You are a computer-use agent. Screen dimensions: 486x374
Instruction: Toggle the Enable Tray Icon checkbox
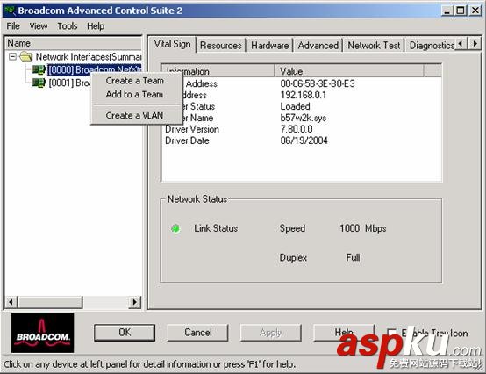tap(392, 333)
